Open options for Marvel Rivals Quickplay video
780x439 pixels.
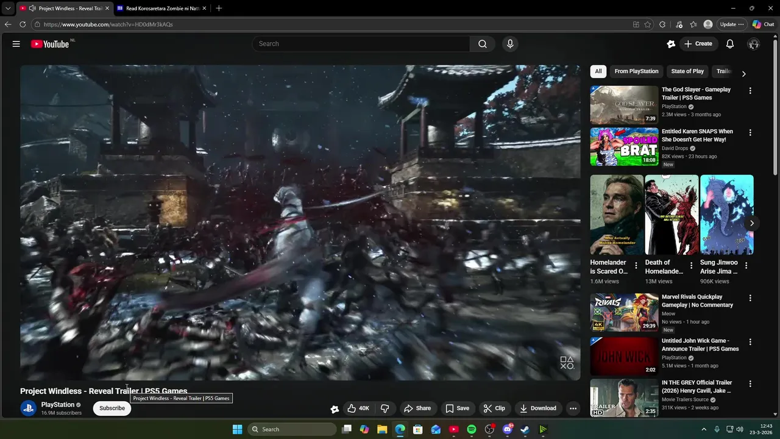point(750,298)
